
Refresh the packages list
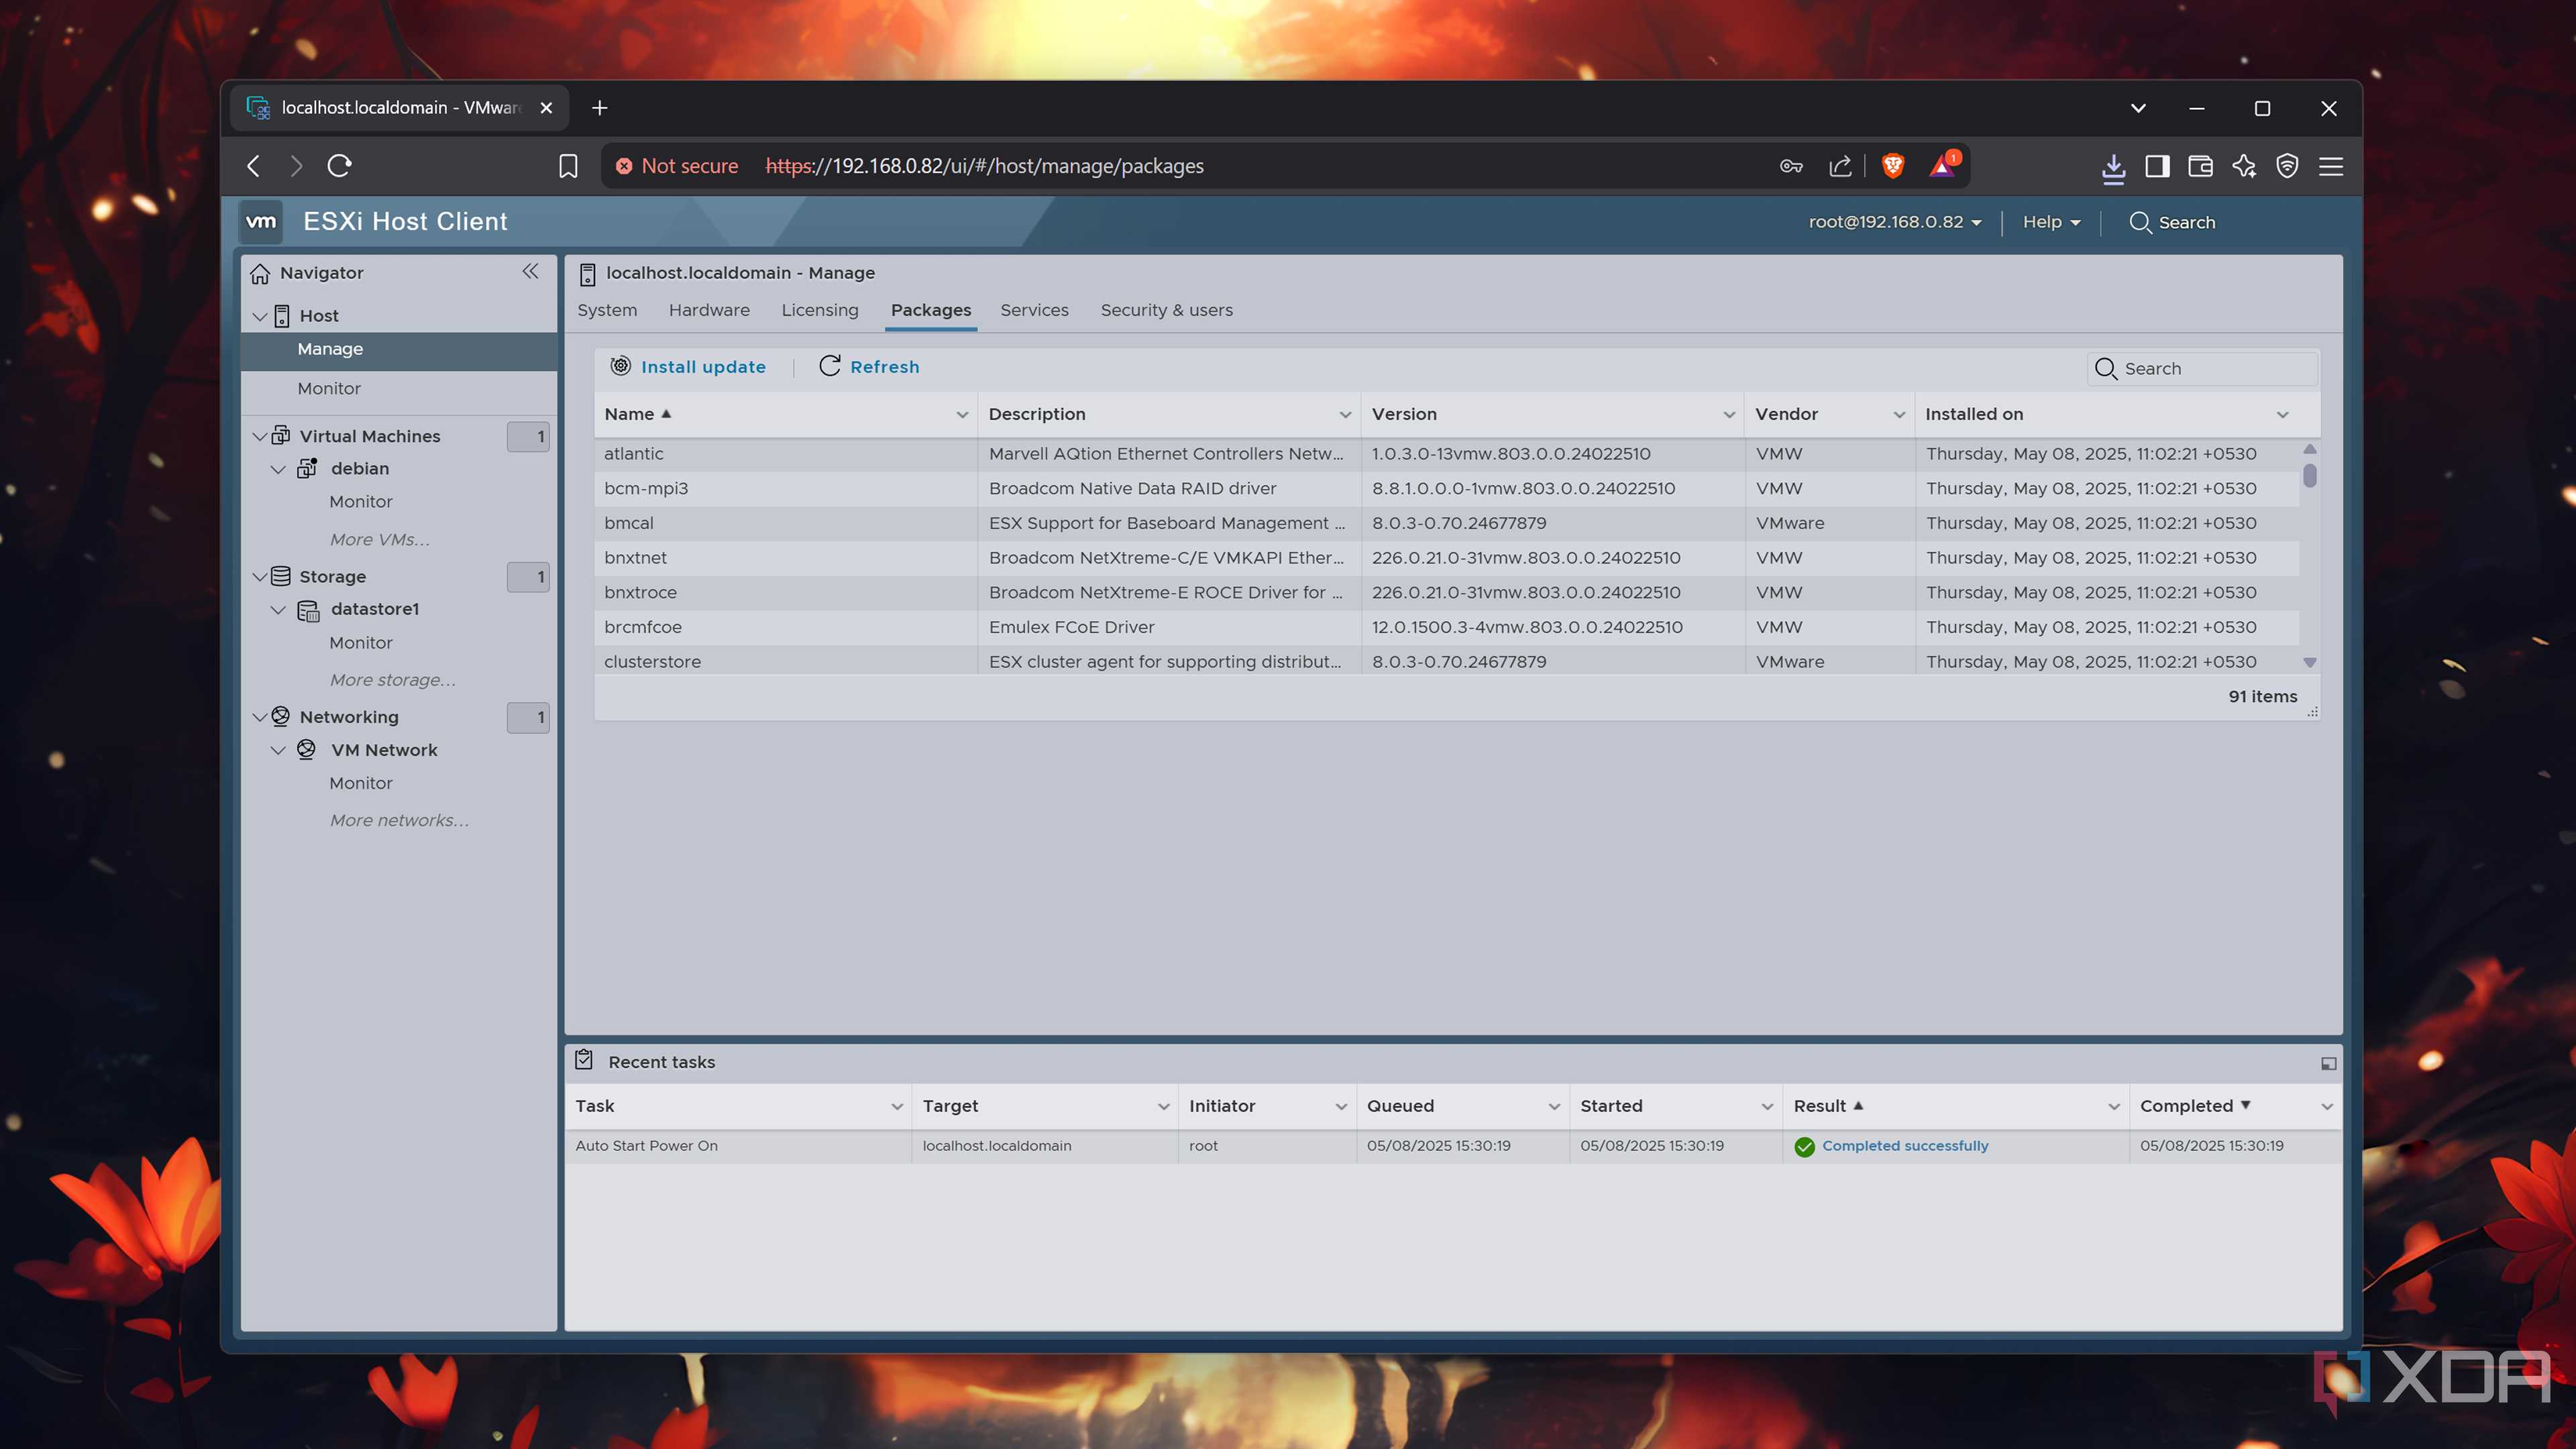[869, 367]
